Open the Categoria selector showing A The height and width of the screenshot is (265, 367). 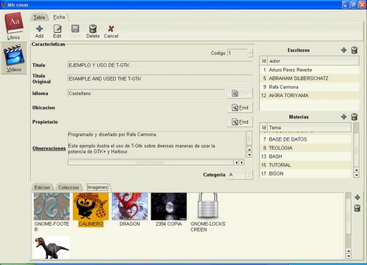tap(240, 175)
